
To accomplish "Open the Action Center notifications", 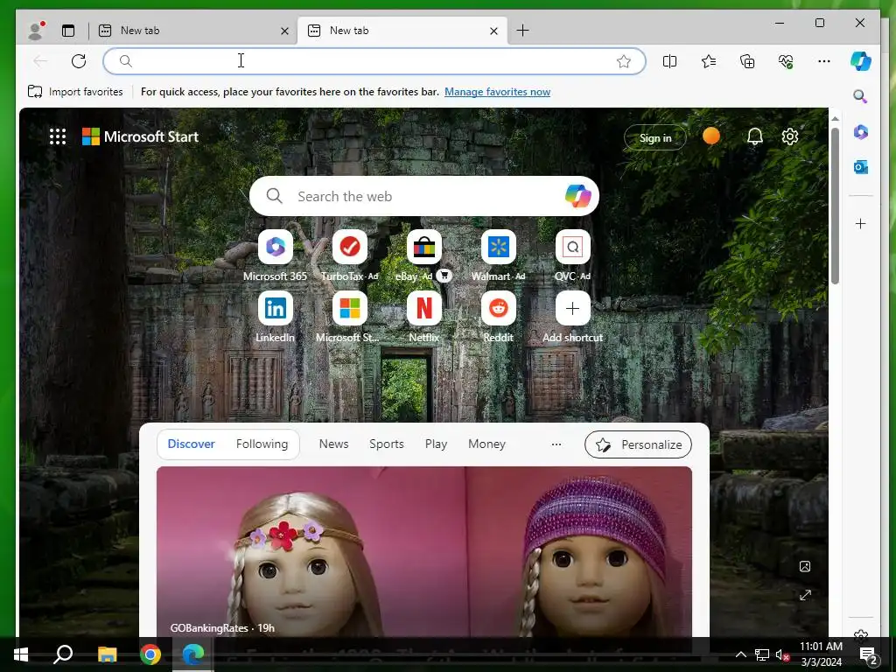I will [x=868, y=654].
